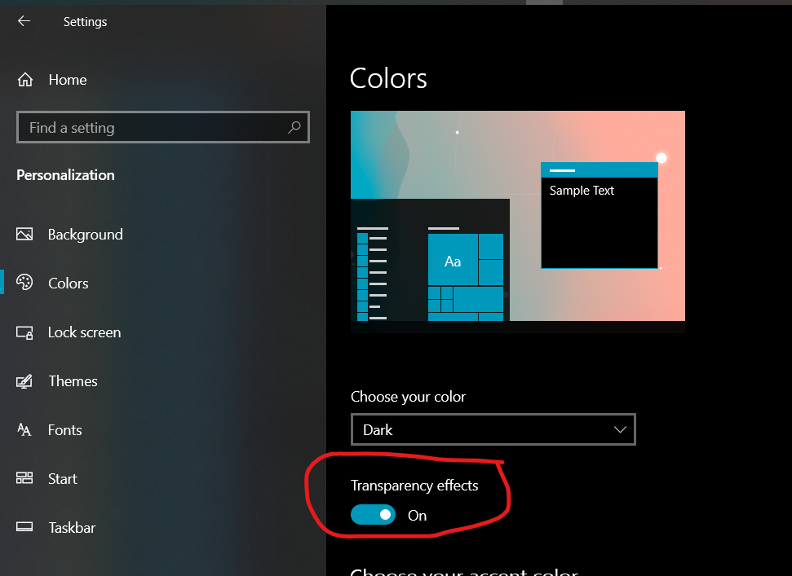Select Colors in sidebar

pyautogui.click(x=69, y=284)
